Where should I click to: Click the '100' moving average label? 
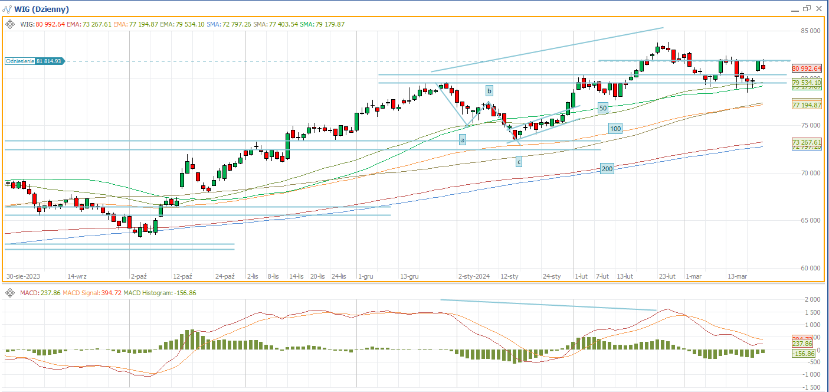(615, 128)
